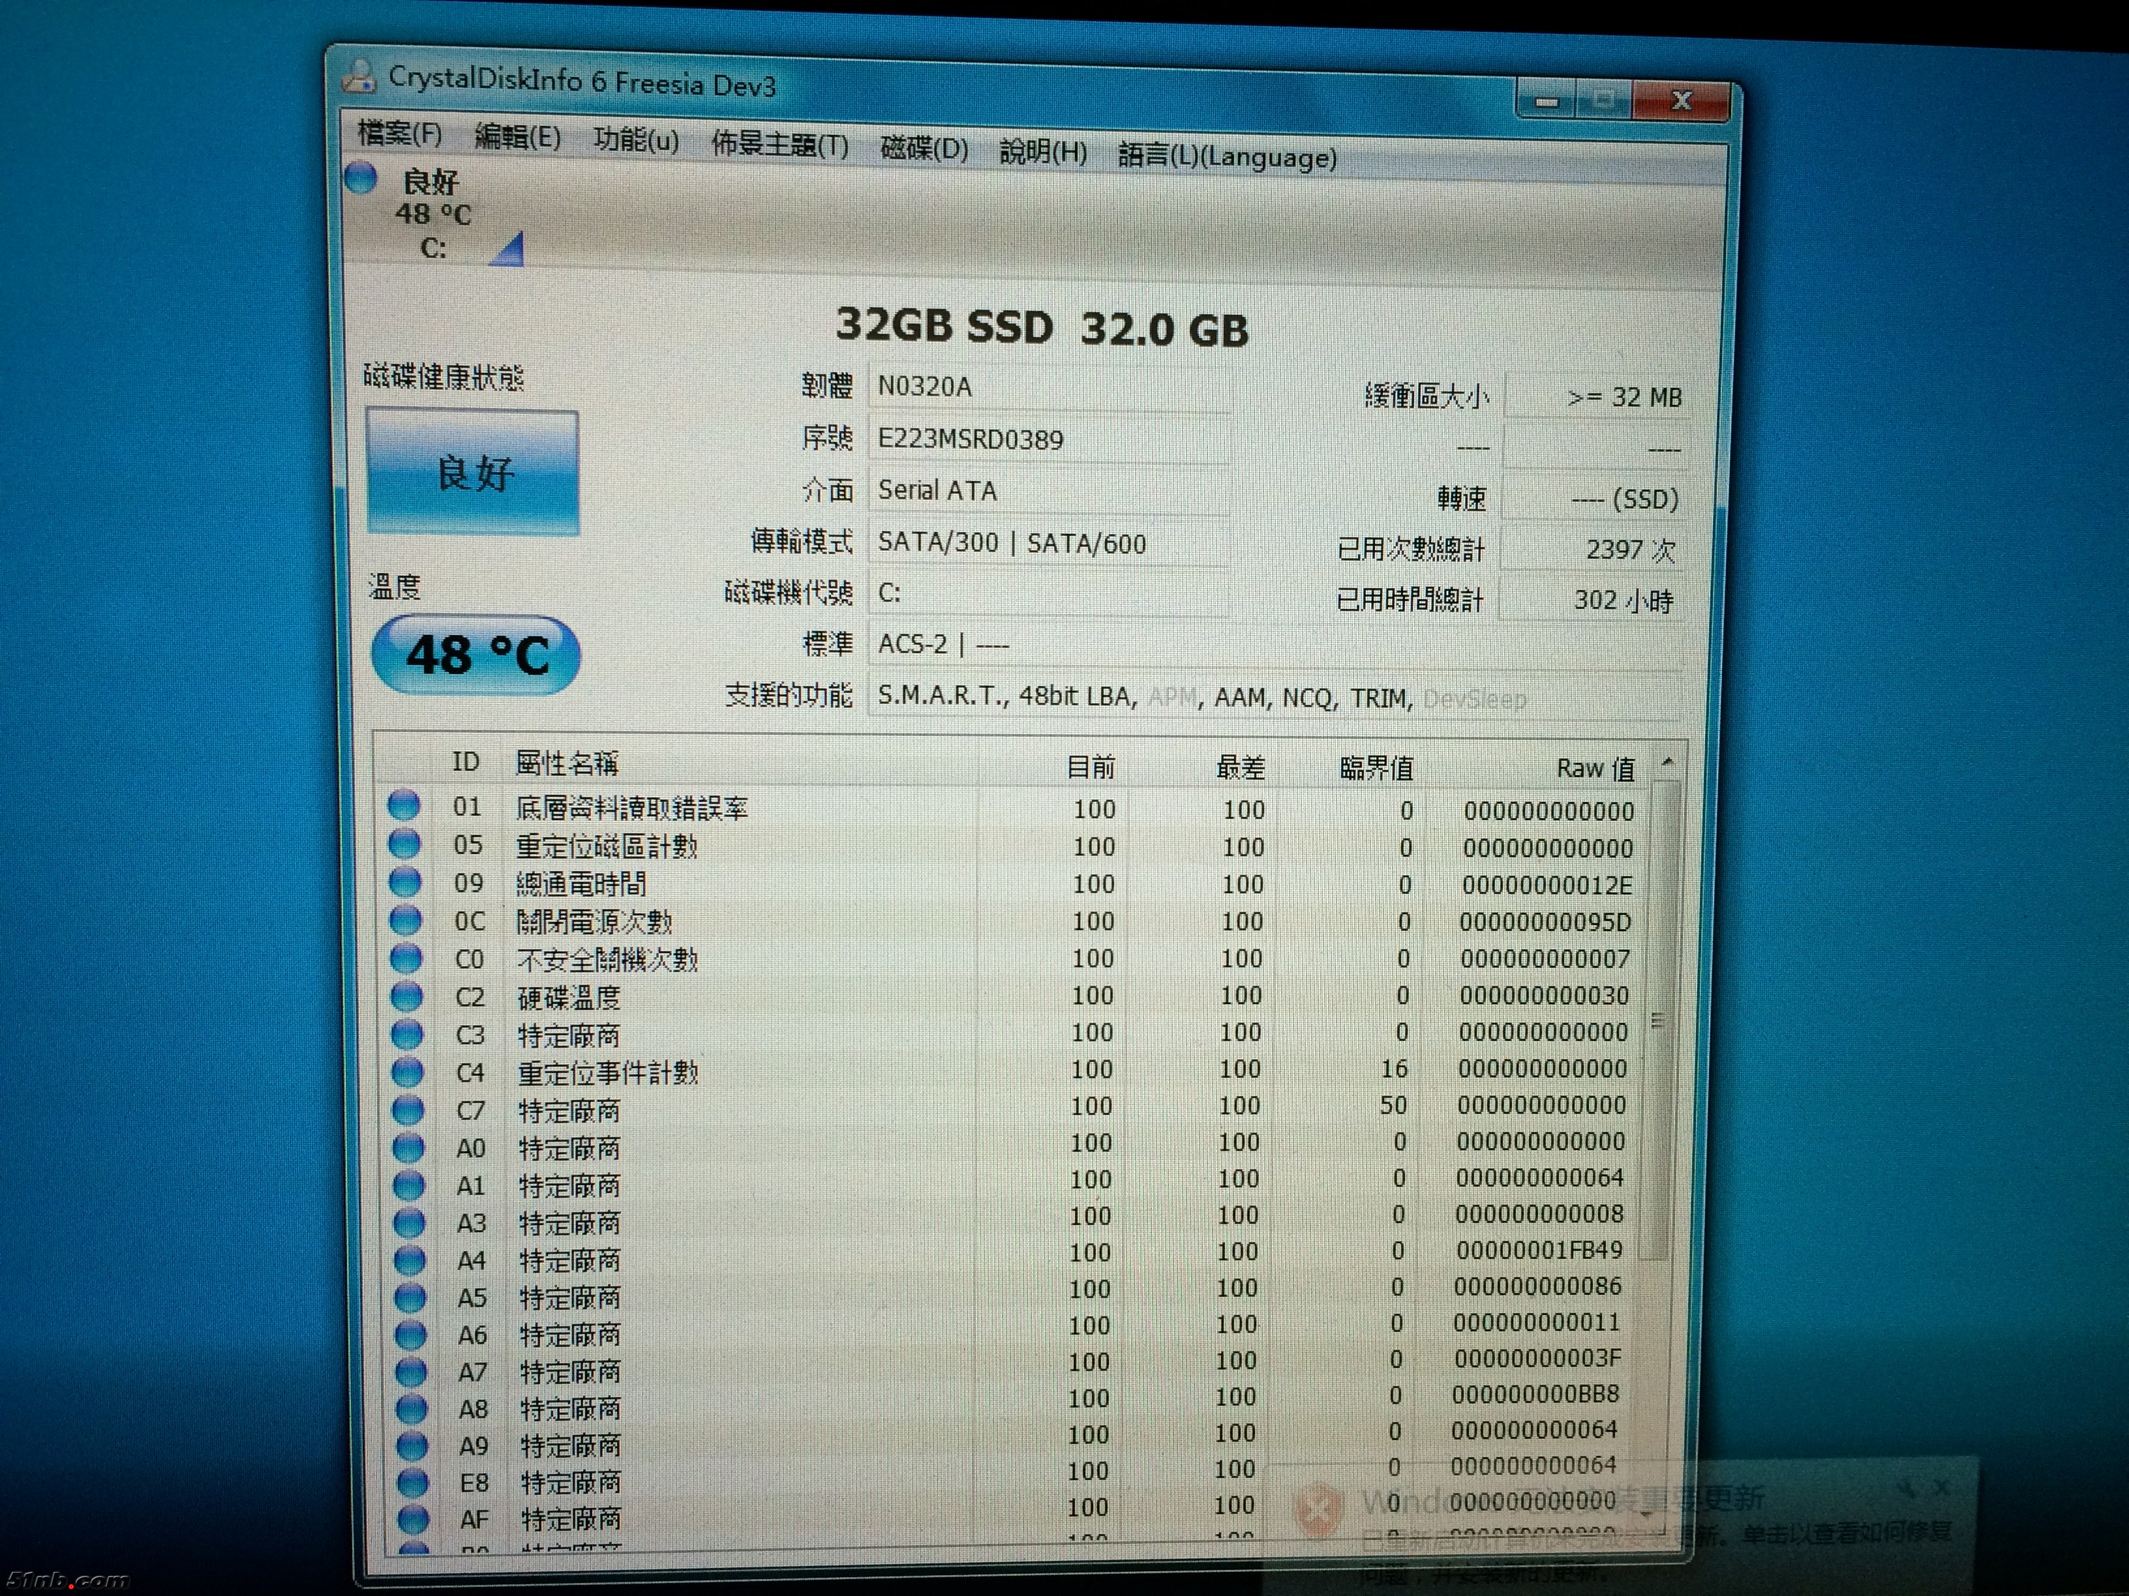Click raw value 00000000095D
Viewport: 2129px width, 1596px height.
coord(1546,922)
